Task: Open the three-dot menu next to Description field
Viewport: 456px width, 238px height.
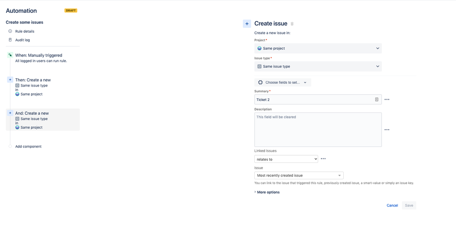Action: pos(387,130)
